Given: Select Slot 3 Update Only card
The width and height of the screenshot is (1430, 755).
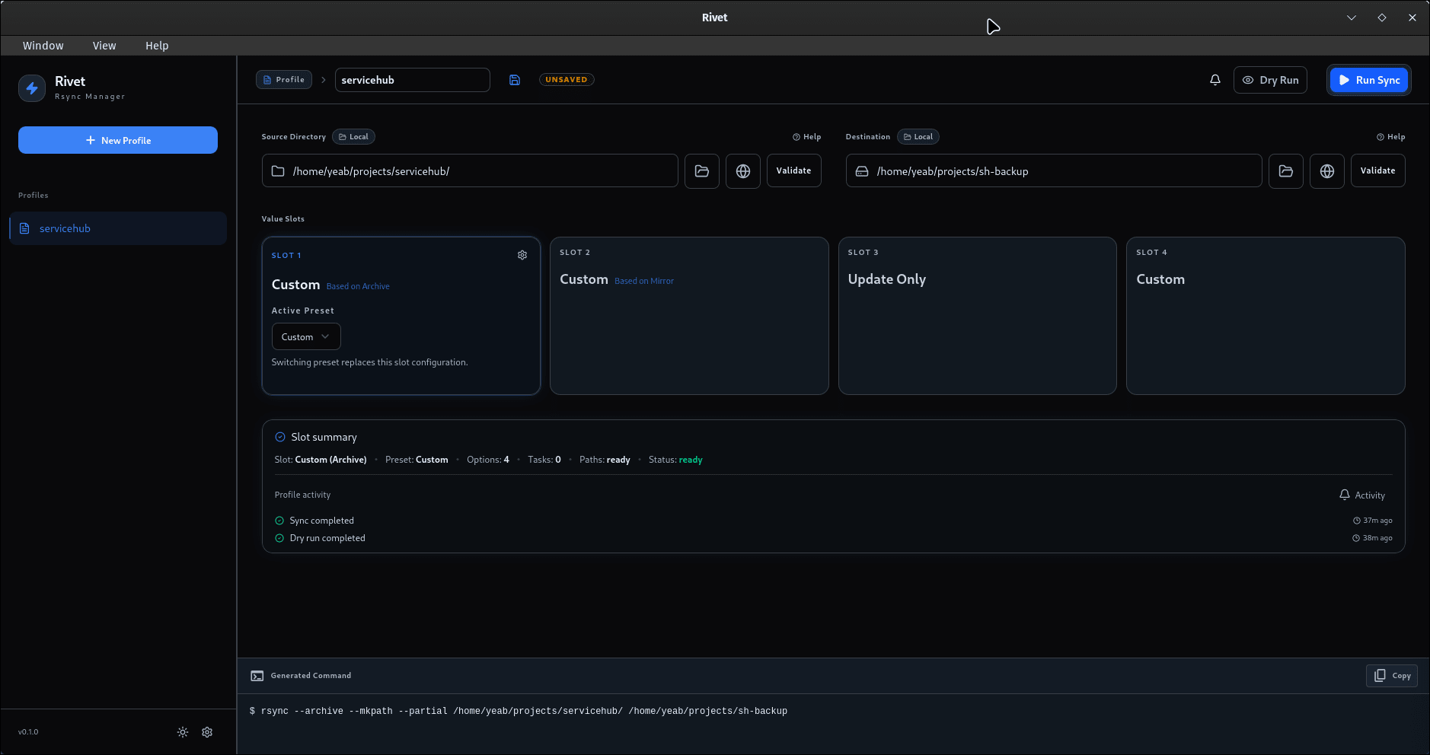Looking at the screenshot, I should [x=978, y=316].
